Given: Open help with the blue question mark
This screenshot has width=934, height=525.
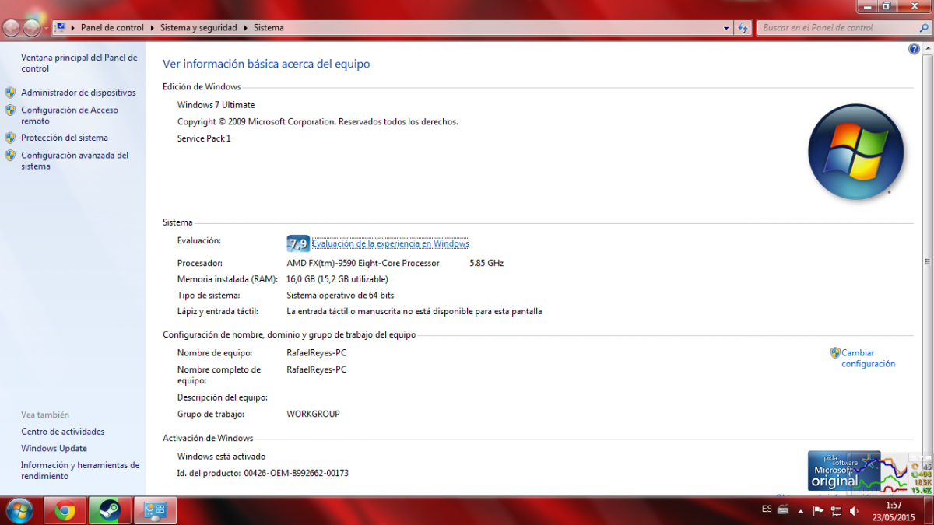Looking at the screenshot, I should pos(915,49).
